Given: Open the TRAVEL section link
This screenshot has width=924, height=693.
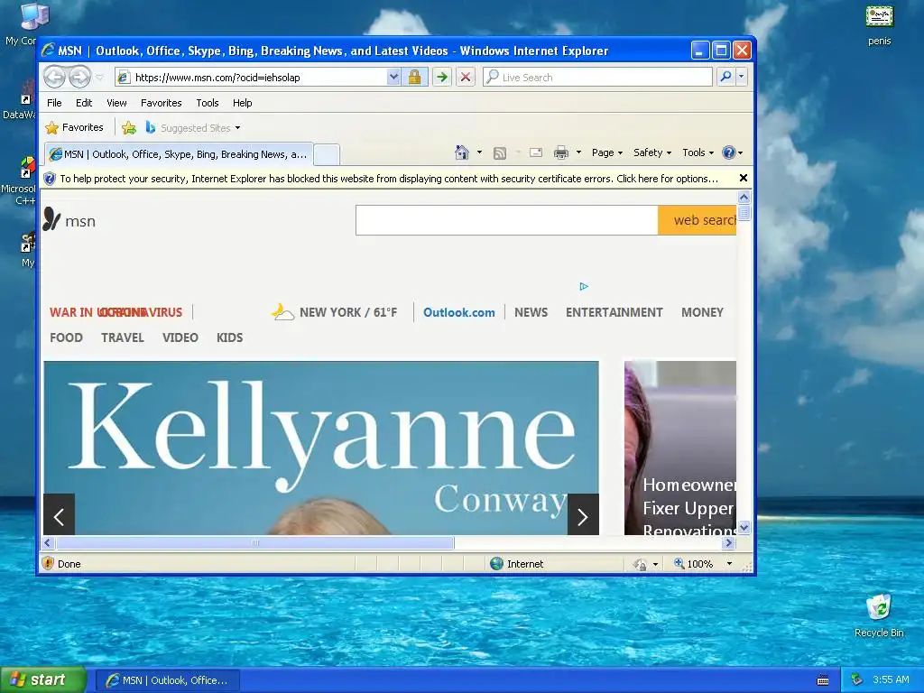Looking at the screenshot, I should point(123,337).
